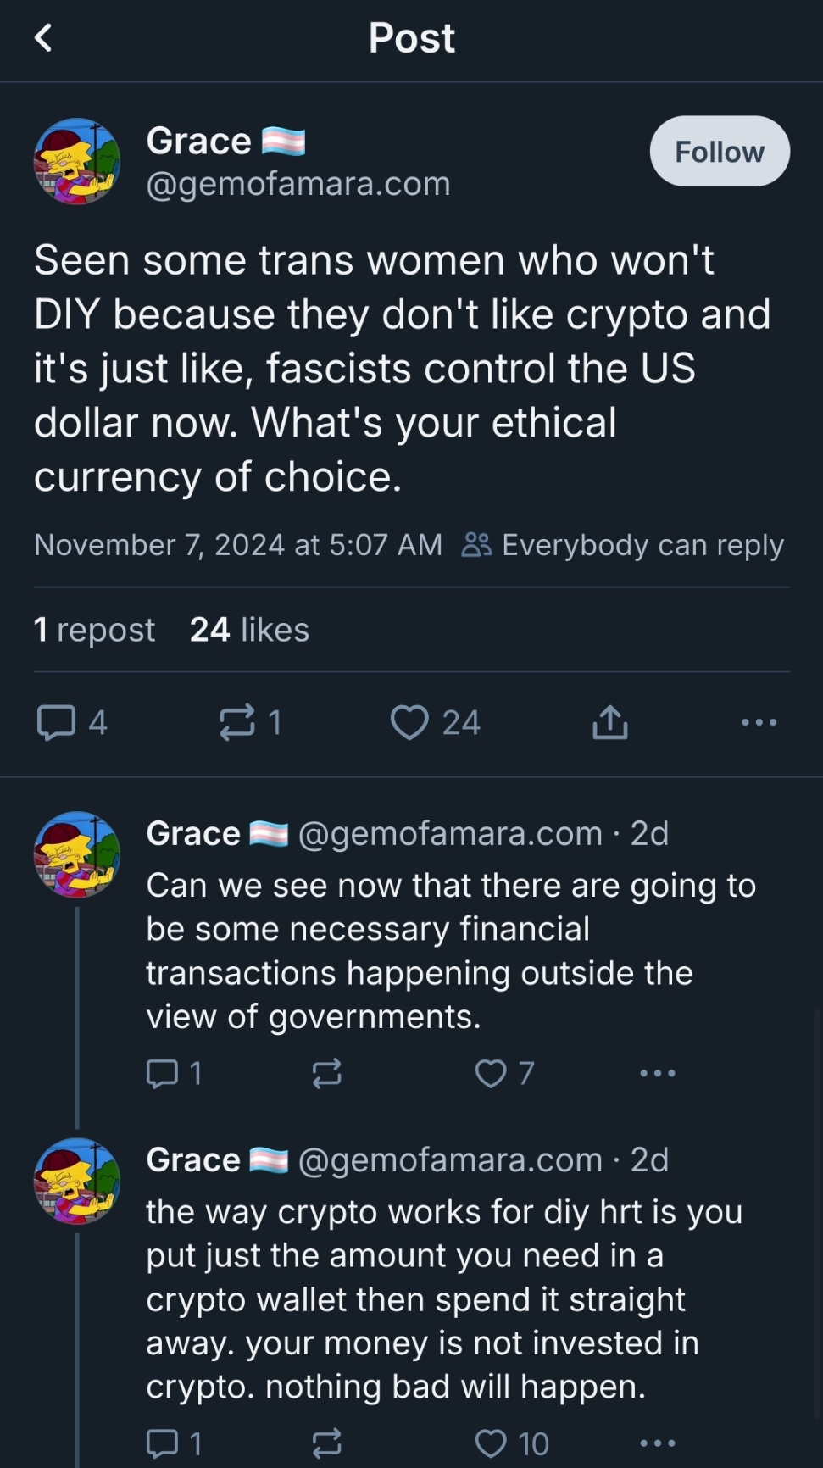Go back using the top-left arrow
Screen dimensions: 823x1468
click(43, 38)
